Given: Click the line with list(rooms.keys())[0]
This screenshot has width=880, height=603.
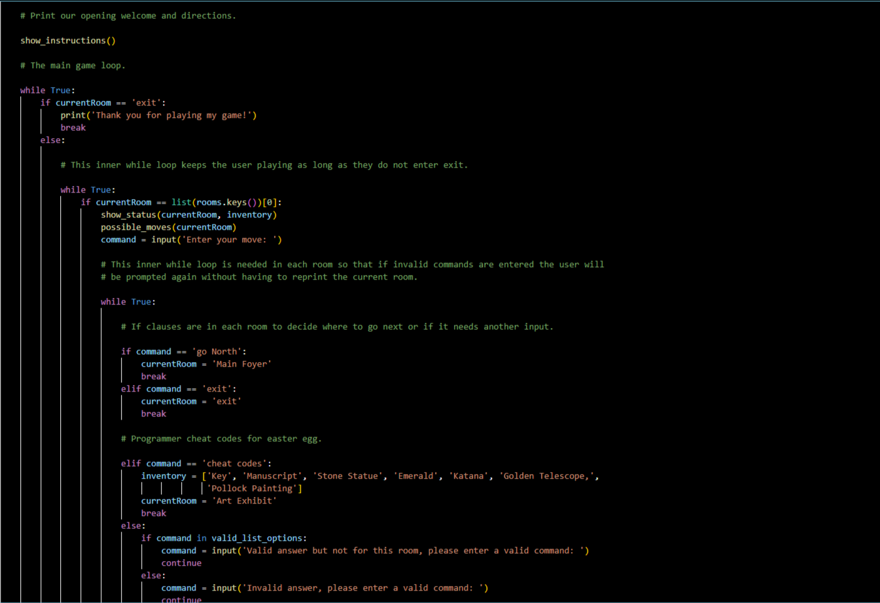Looking at the screenshot, I should coord(181,202).
